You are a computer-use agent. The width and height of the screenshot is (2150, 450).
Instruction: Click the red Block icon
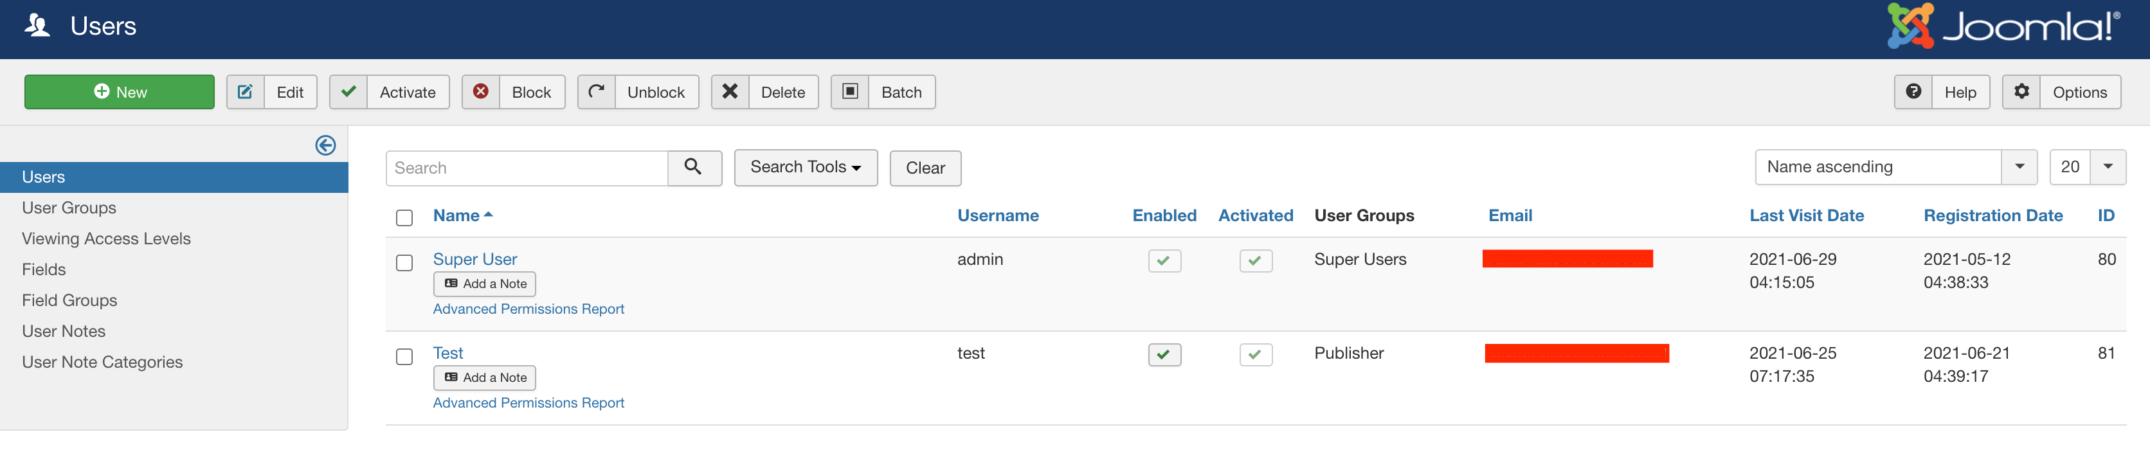tap(481, 92)
